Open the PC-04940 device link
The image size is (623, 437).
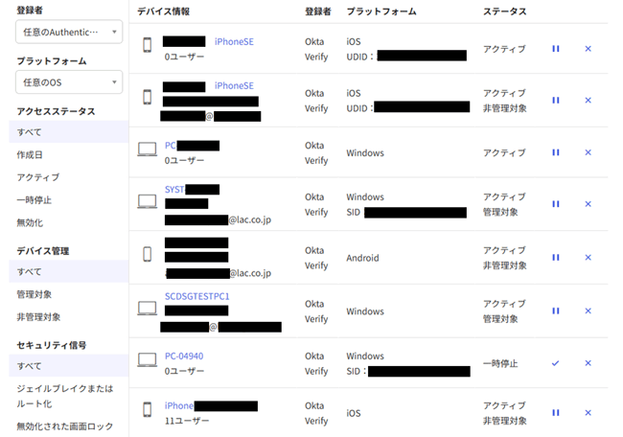pyautogui.click(x=184, y=356)
